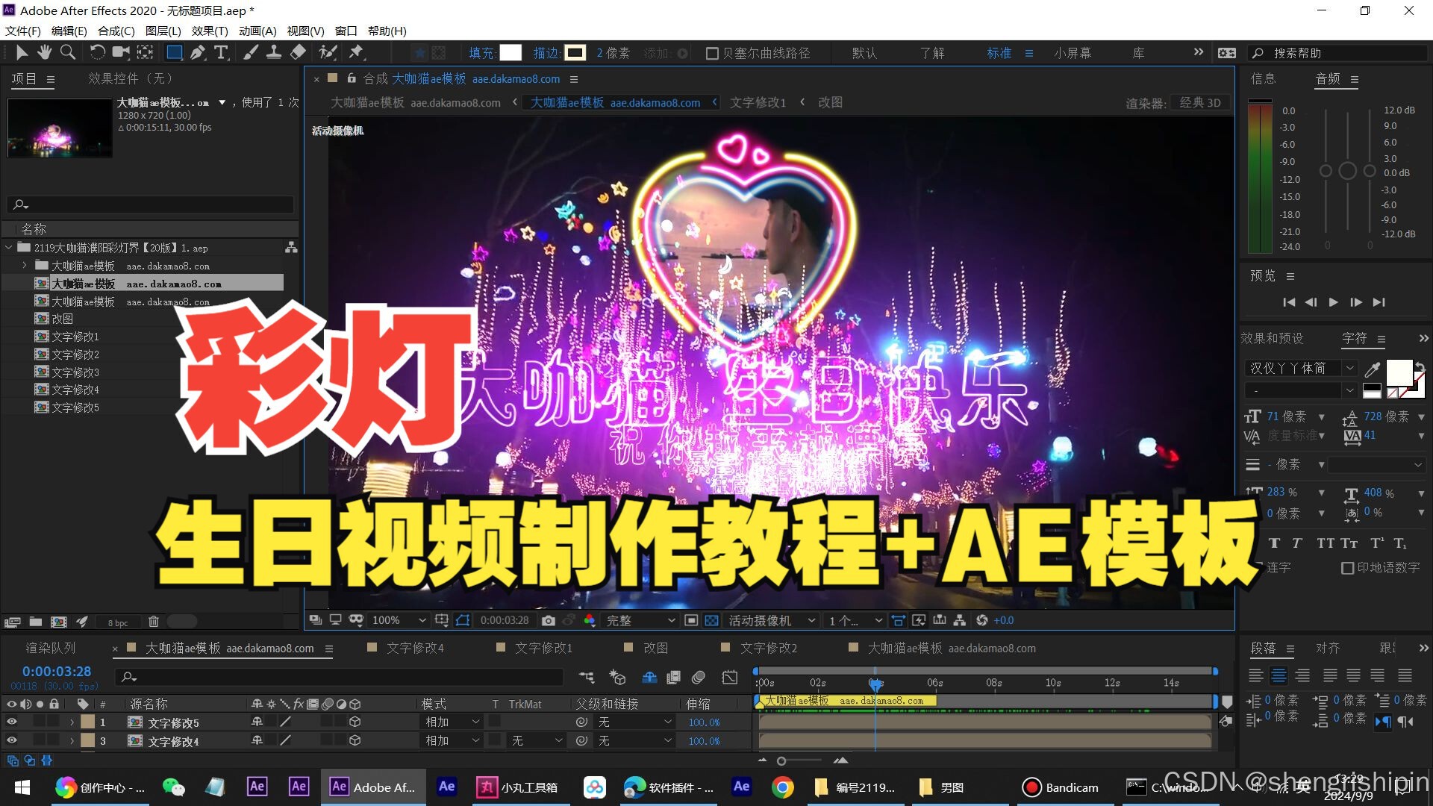Open the 效果(T) menu
1433x806 pixels.
[210, 31]
